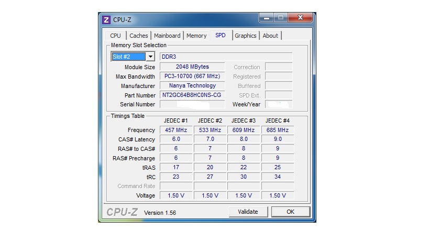The width and height of the screenshot is (429, 241).
Task: Click the Registered field
Action: click(x=279, y=76)
